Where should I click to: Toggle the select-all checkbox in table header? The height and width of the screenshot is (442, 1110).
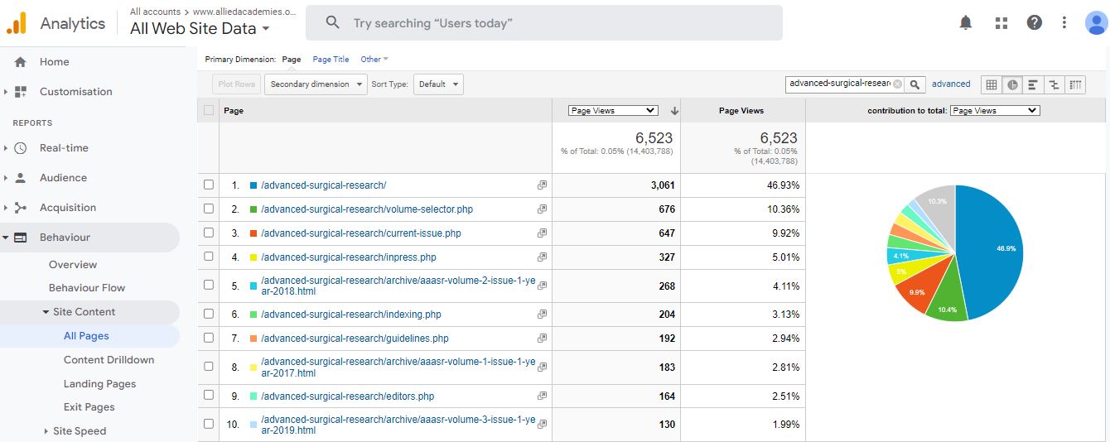pyautogui.click(x=209, y=110)
